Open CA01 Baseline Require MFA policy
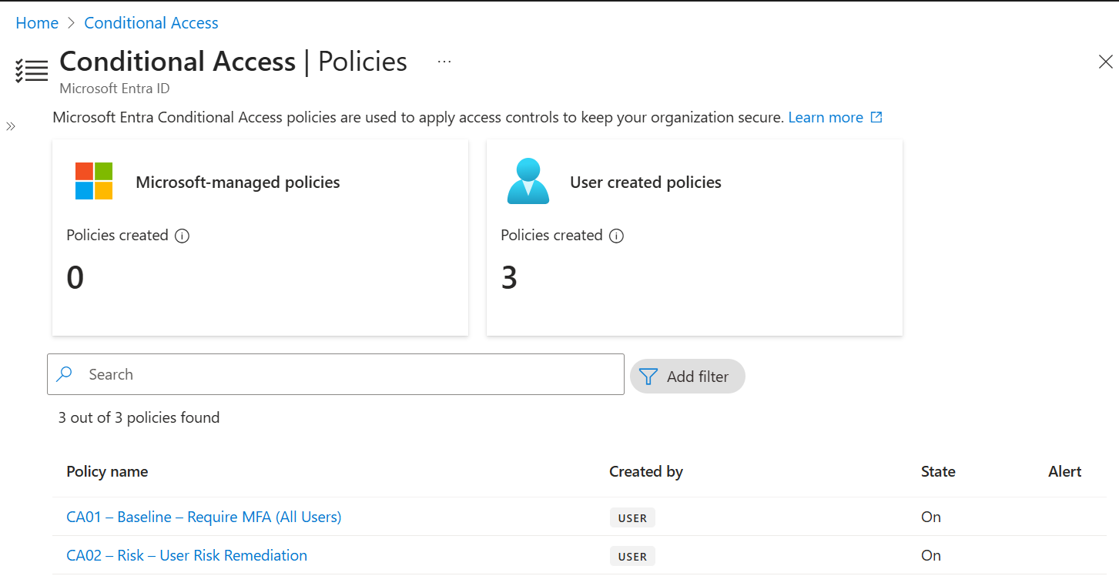 [204, 517]
